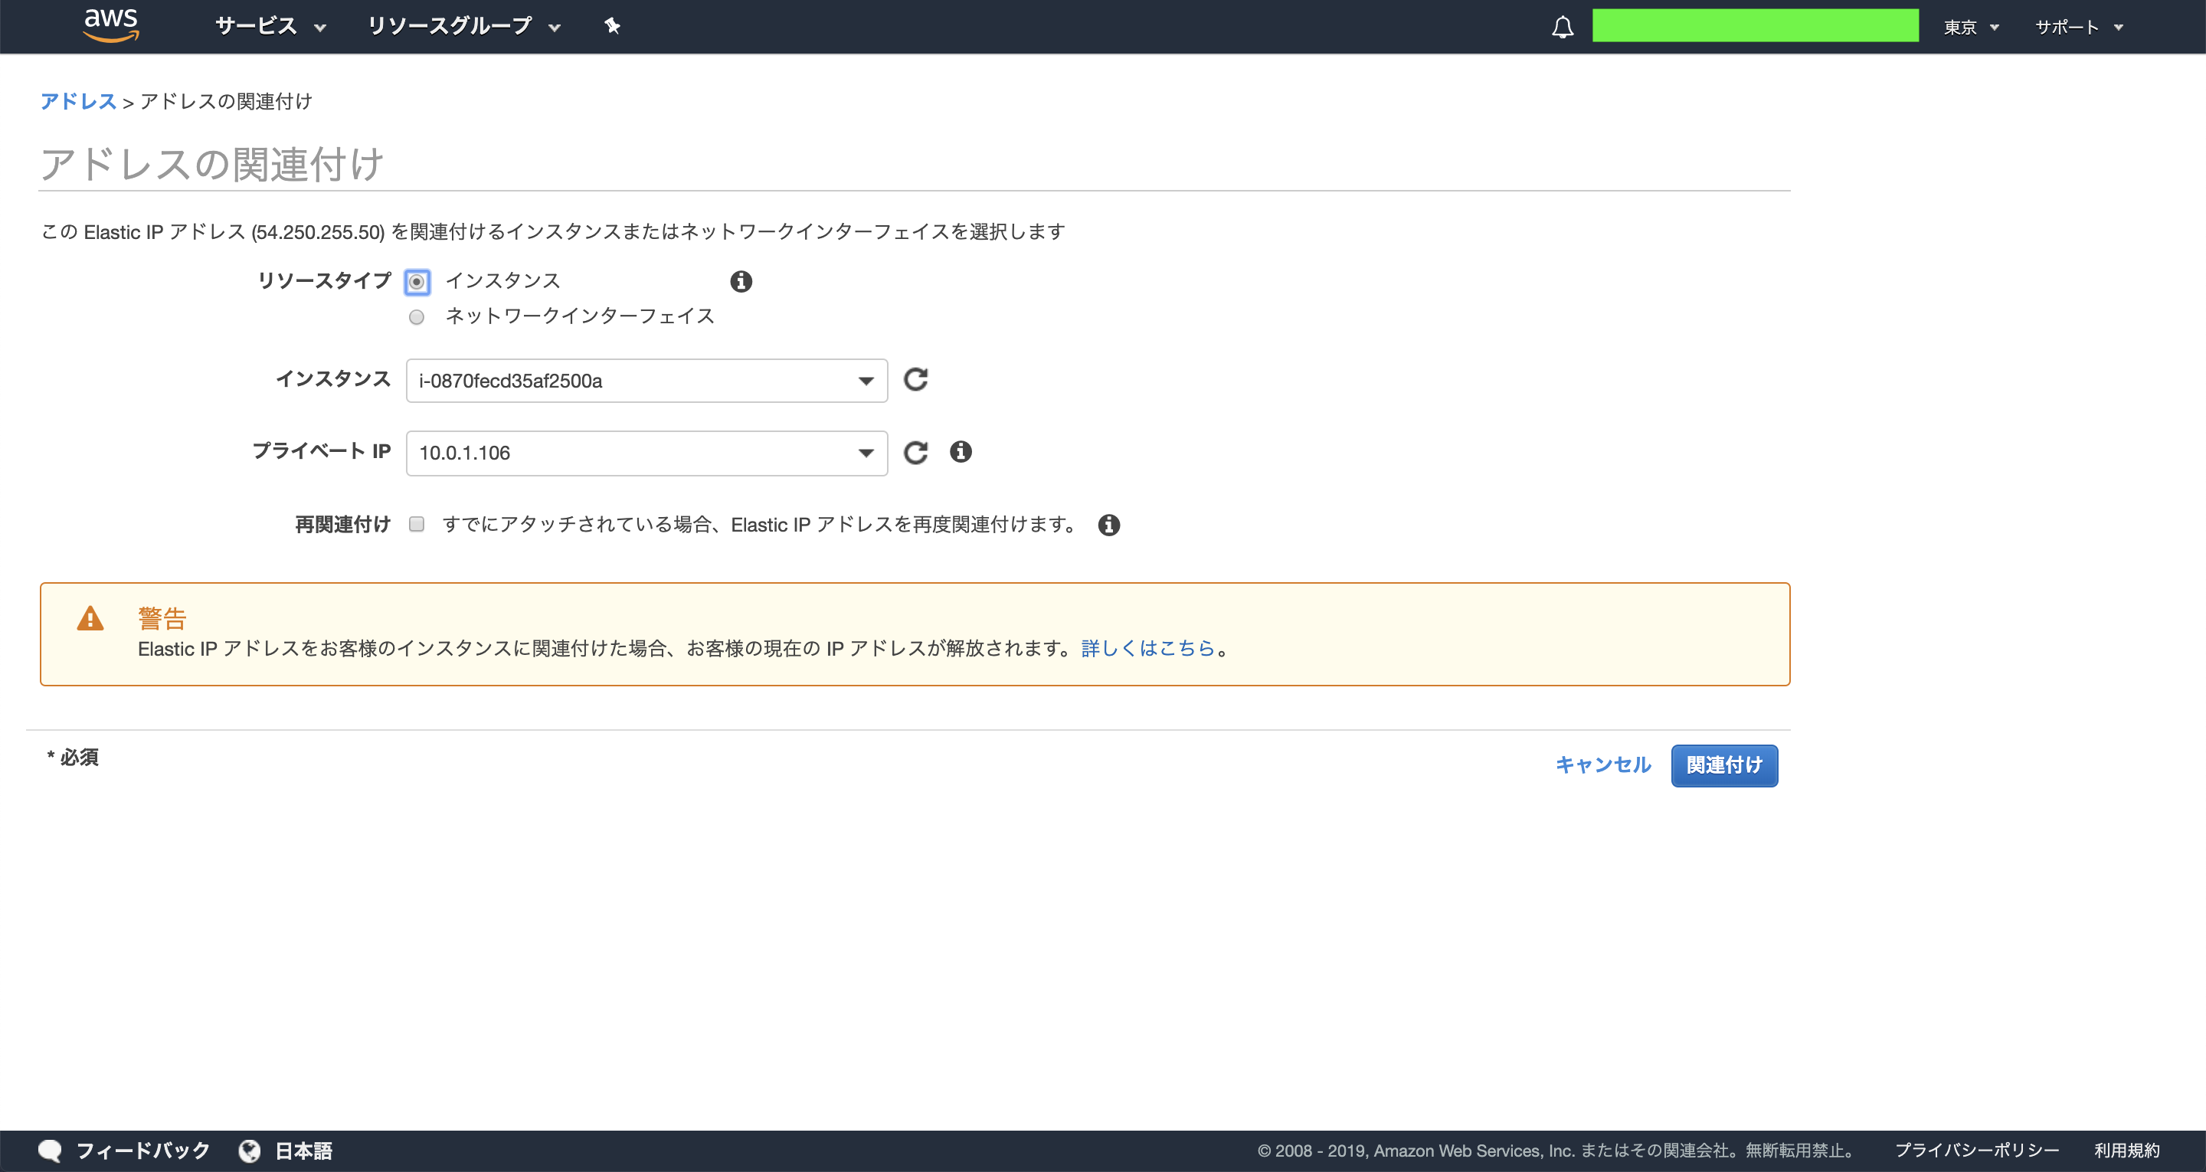2206x1172 pixels.
Task: Open the instance ID dropdown
Action: coord(646,381)
